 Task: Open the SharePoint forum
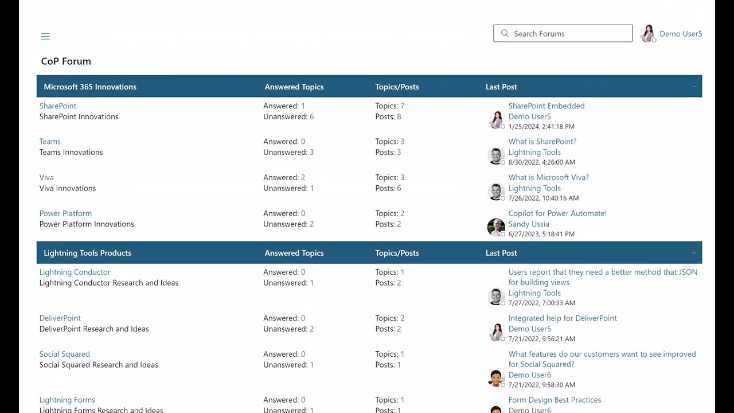pyautogui.click(x=58, y=106)
